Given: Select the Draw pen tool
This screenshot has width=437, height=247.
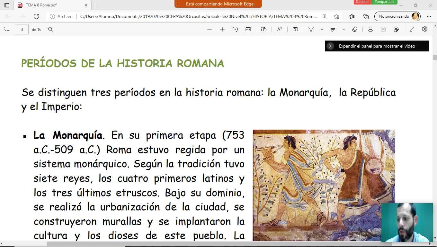Looking at the screenshot, I should [x=311, y=29].
